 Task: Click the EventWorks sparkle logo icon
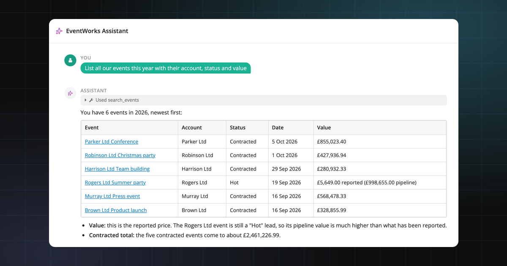pos(59,31)
